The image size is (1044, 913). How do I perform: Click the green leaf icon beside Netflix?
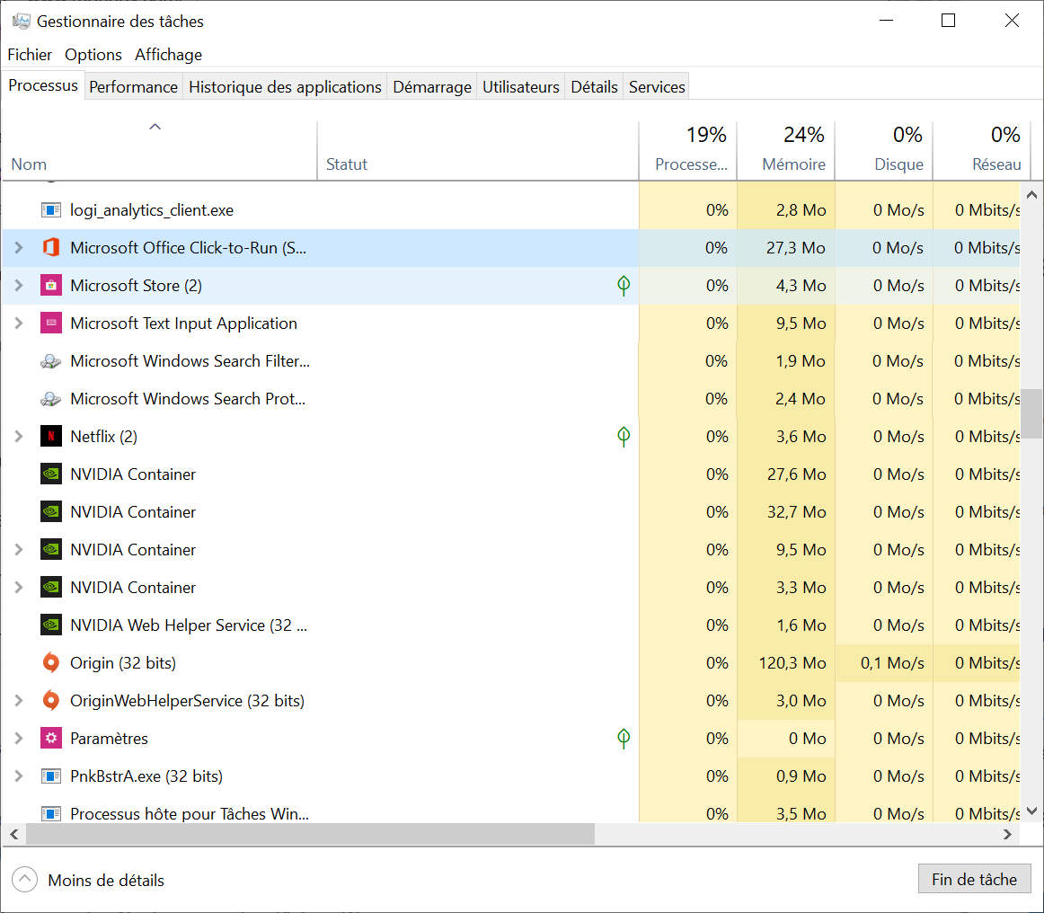624,437
